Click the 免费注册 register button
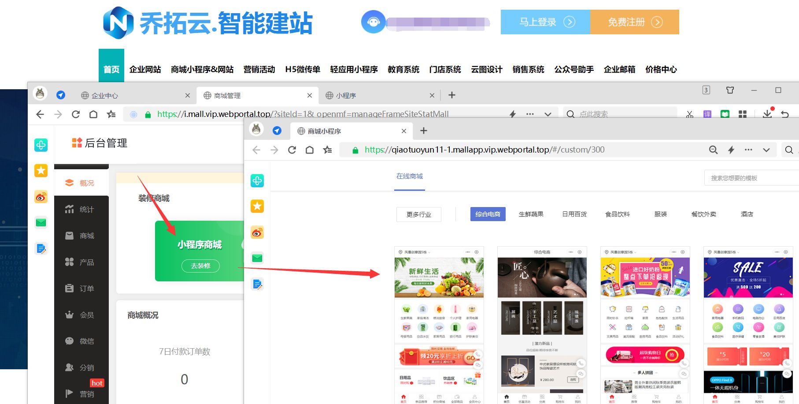The image size is (799, 404). 635,22
